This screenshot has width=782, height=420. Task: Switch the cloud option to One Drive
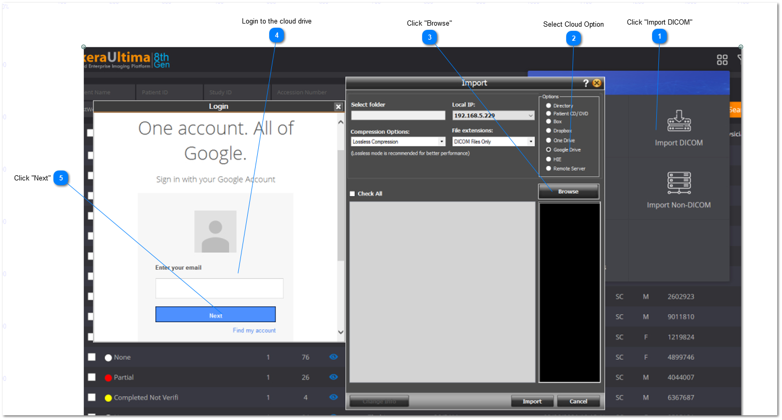tap(549, 140)
